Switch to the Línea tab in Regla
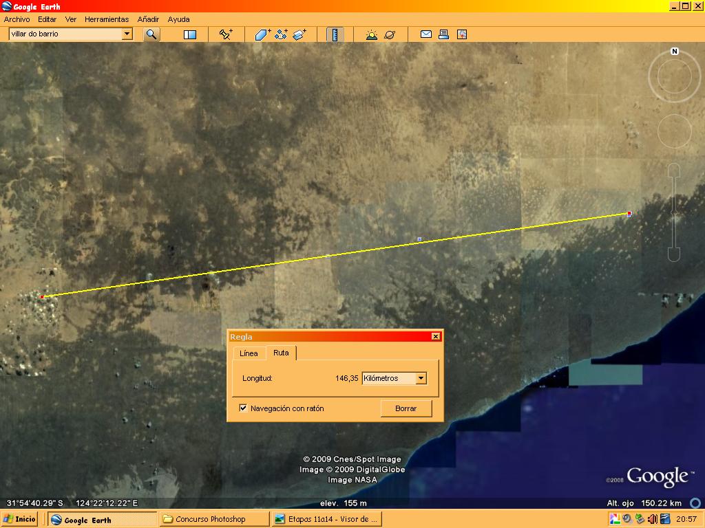This screenshot has width=705, height=528. click(x=249, y=353)
